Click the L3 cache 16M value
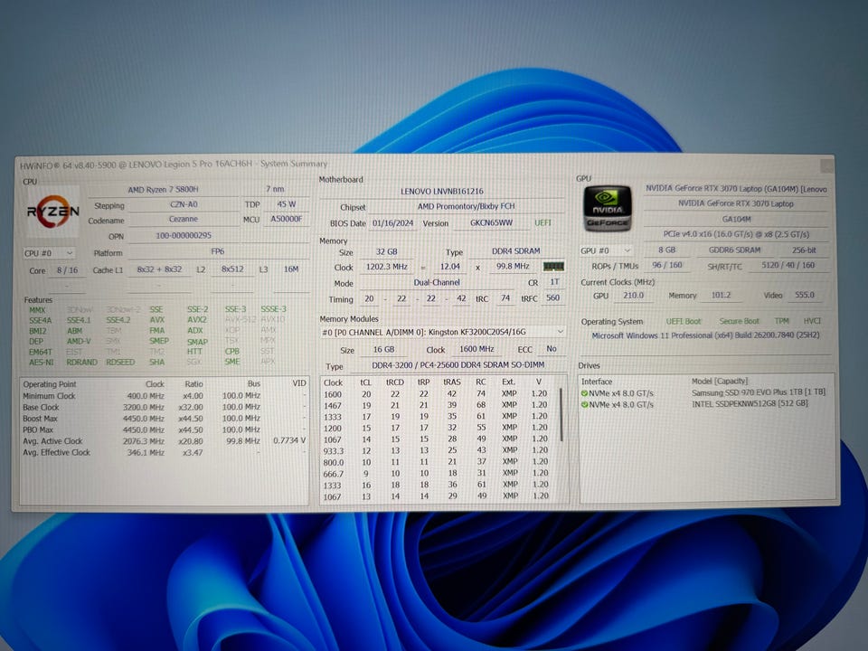This screenshot has height=651, width=868. click(x=291, y=269)
